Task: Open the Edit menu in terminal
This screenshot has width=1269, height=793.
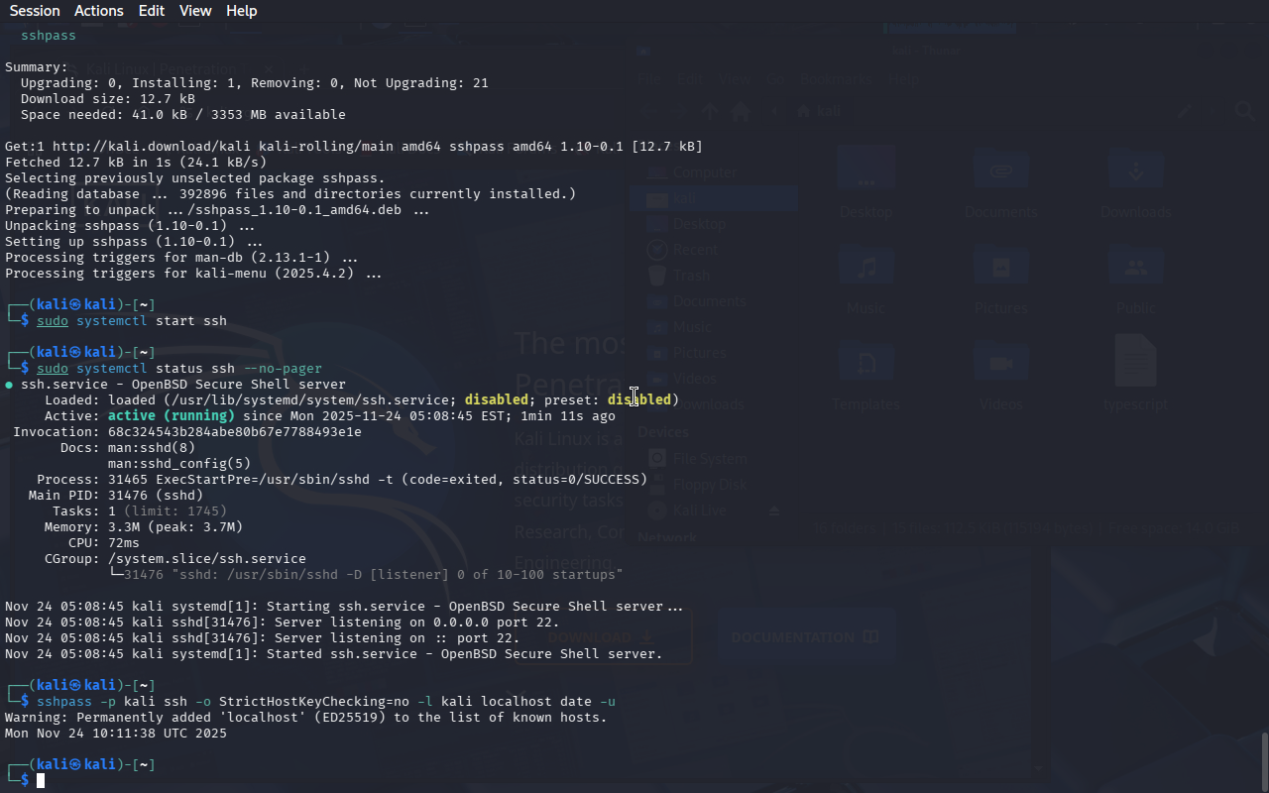Action: (x=152, y=11)
